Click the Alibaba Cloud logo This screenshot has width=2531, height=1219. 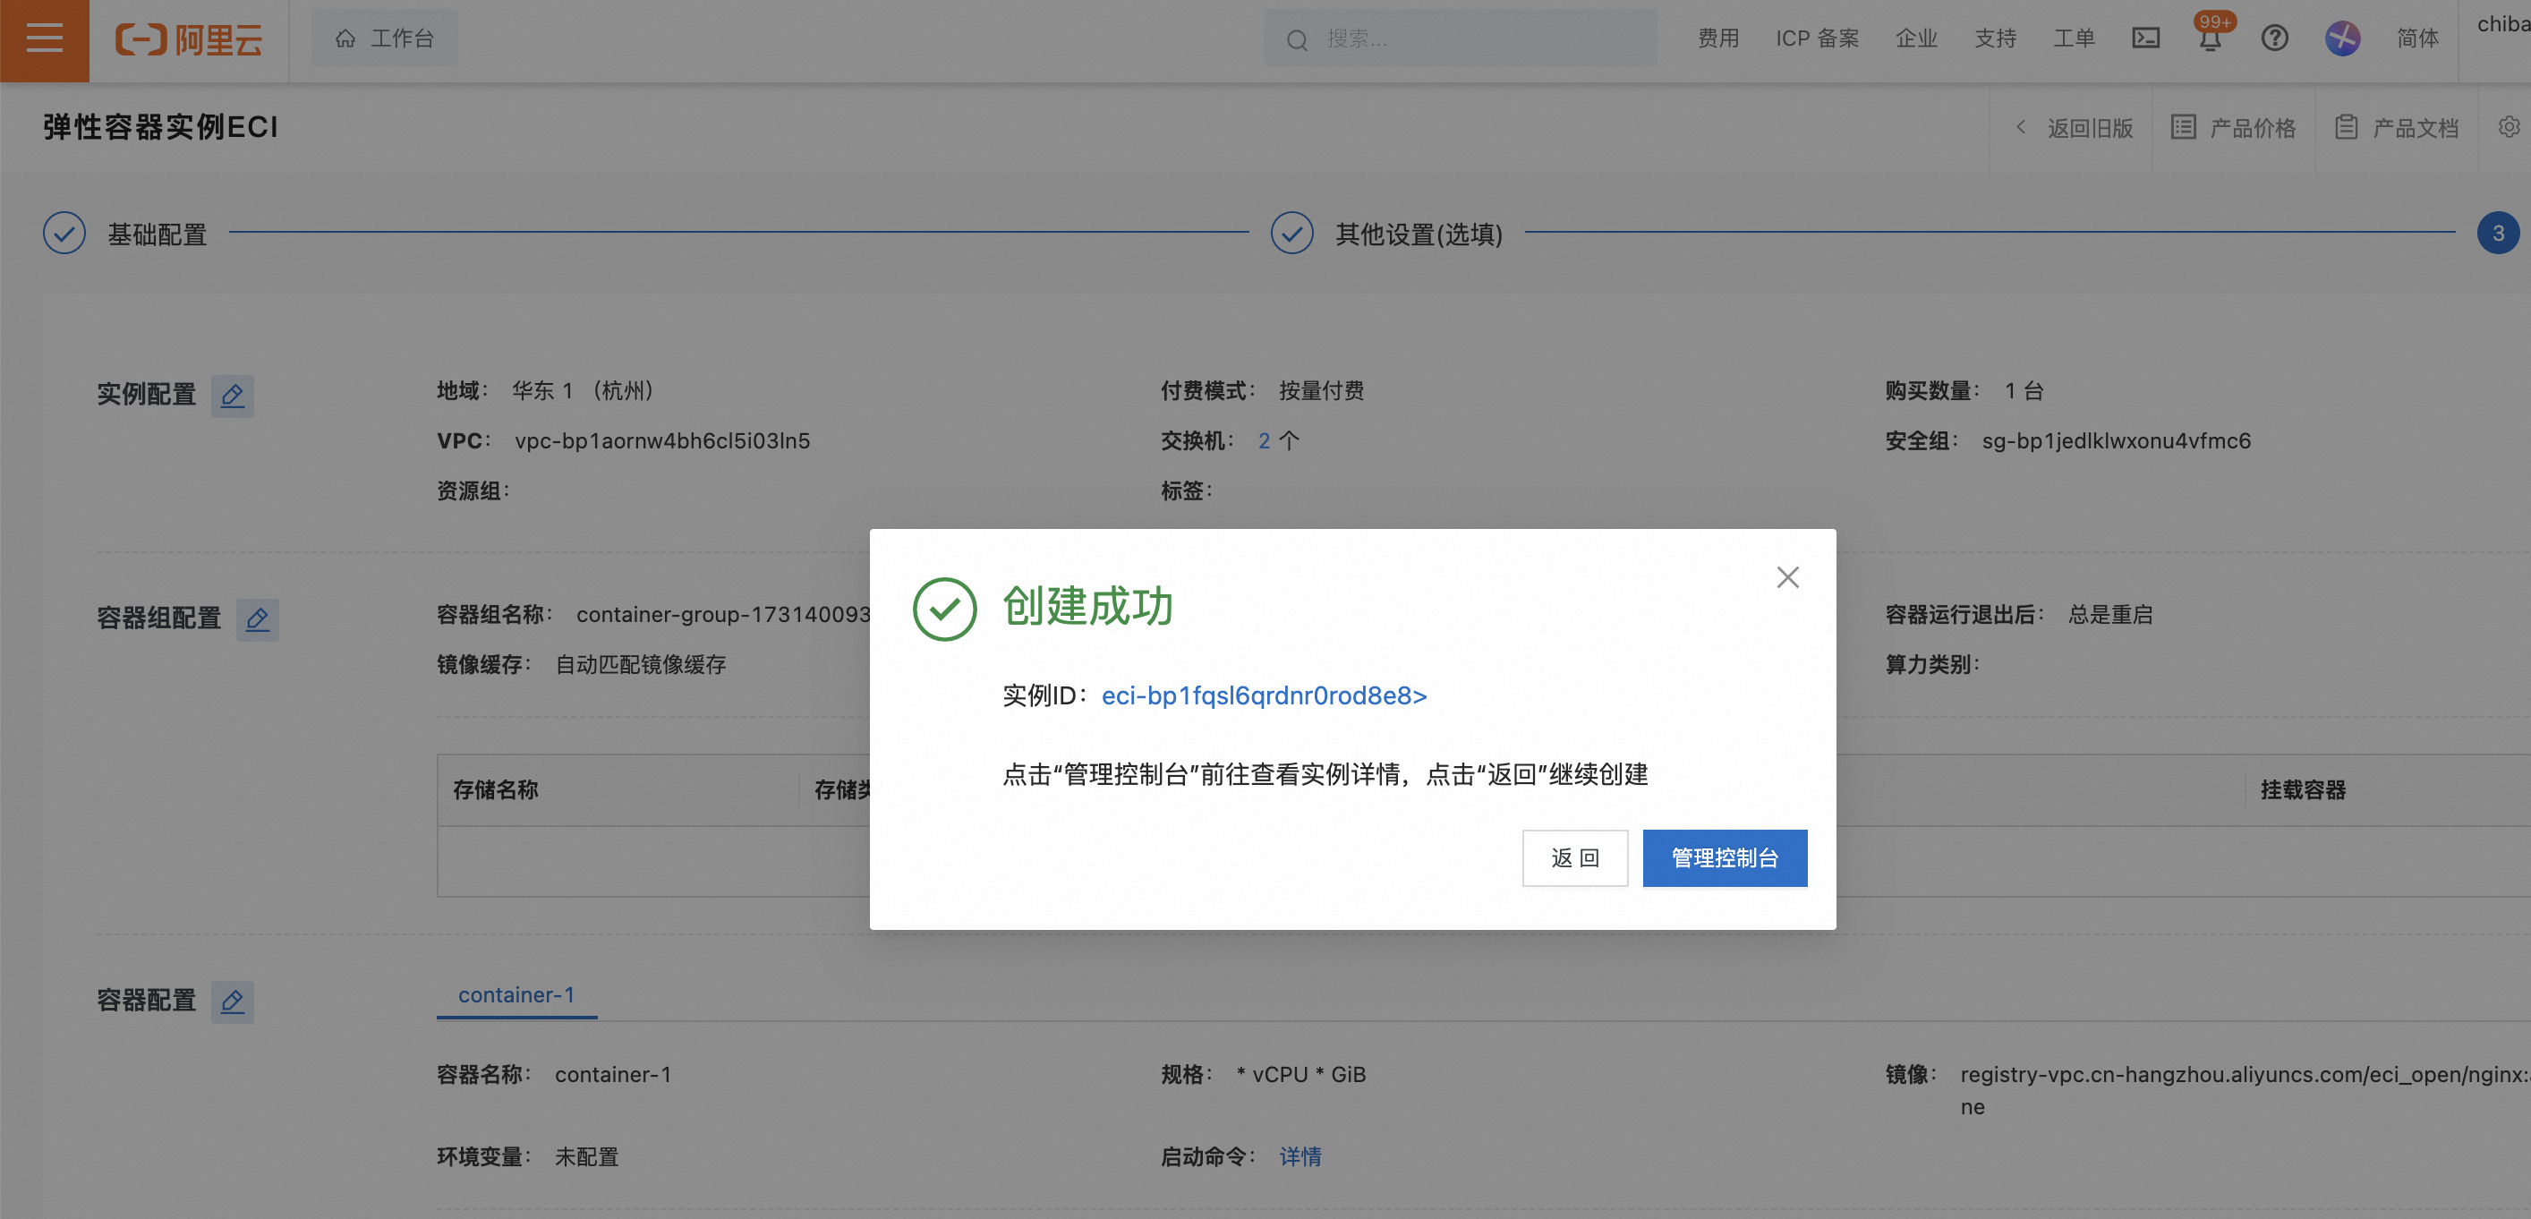coord(189,40)
